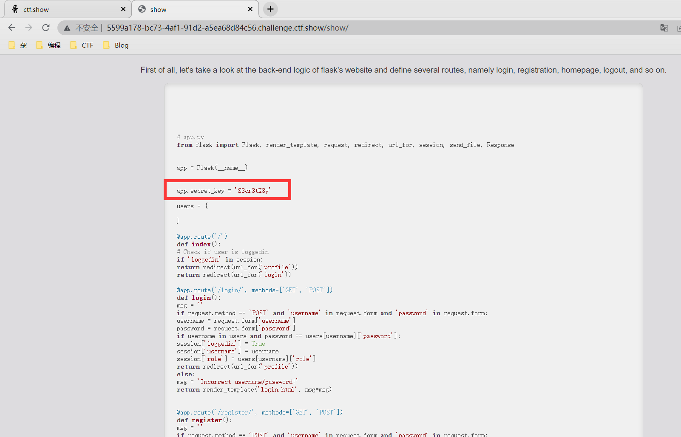Open the insecure connection warning icon
The width and height of the screenshot is (681, 437).
pyautogui.click(x=67, y=28)
